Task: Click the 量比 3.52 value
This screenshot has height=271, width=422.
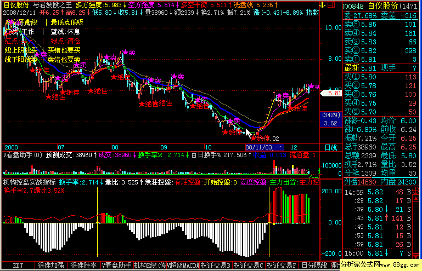Action: point(398,165)
